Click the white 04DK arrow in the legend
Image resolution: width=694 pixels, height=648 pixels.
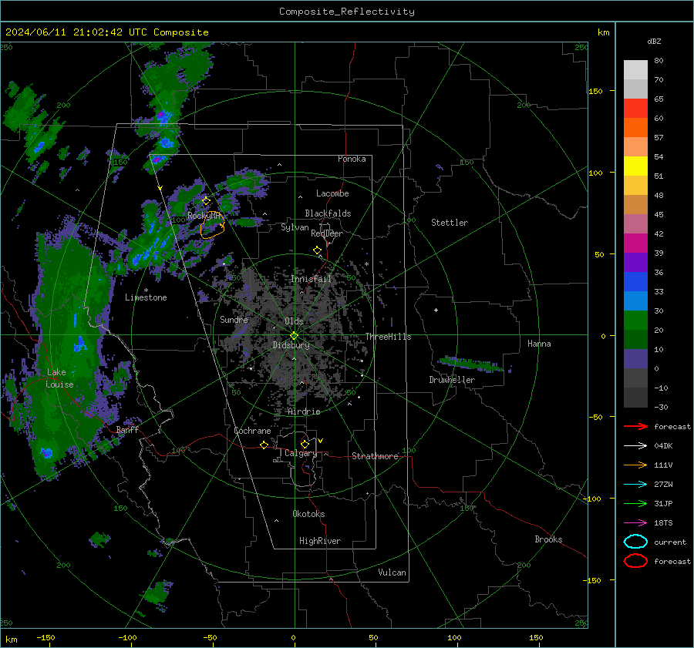(x=635, y=446)
